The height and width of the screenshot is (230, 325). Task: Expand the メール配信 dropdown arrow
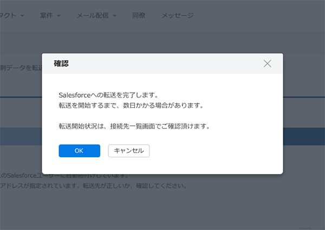(x=114, y=16)
